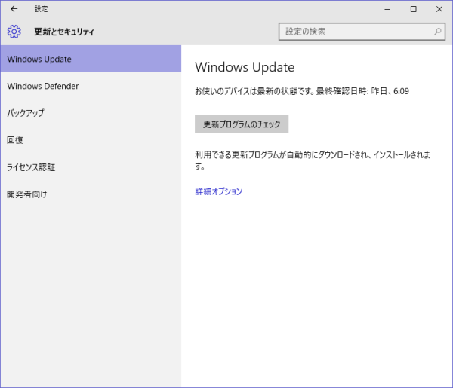Click 更新プログラムのチェック button
The width and height of the screenshot is (453, 388).
coord(242,124)
